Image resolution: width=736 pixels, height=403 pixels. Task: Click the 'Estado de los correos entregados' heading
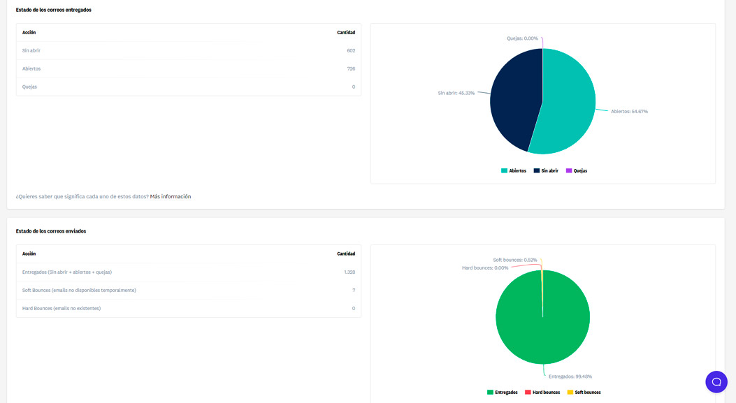[x=54, y=10]
